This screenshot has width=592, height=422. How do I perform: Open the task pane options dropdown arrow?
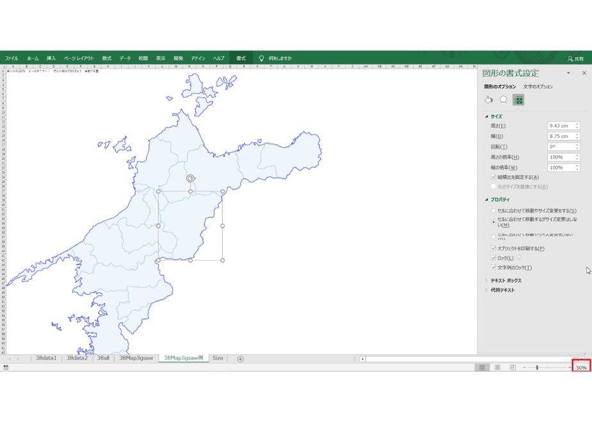tap(568, 73)
